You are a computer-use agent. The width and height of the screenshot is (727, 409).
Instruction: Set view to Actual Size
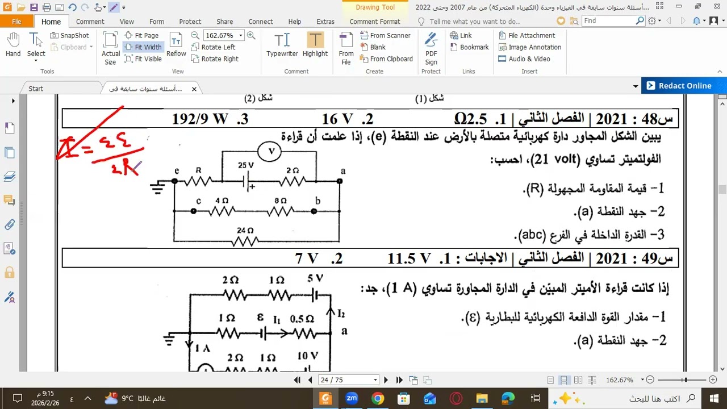click(x=111, y=48)
